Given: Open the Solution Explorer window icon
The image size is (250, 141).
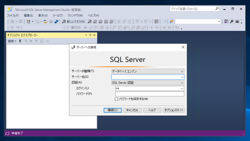Looking at the screenshot, I should point(226,21).
